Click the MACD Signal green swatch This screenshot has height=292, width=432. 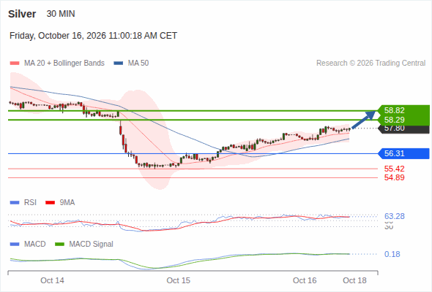point(59,245)
